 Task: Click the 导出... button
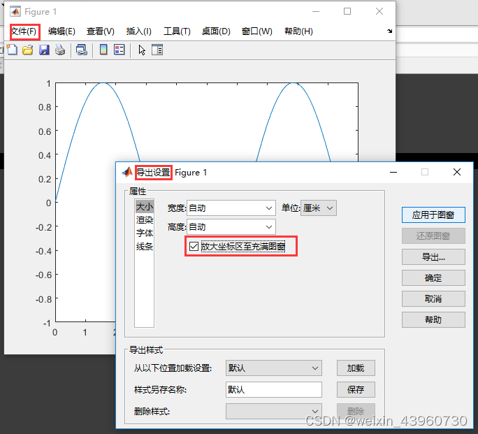point(433,257)
